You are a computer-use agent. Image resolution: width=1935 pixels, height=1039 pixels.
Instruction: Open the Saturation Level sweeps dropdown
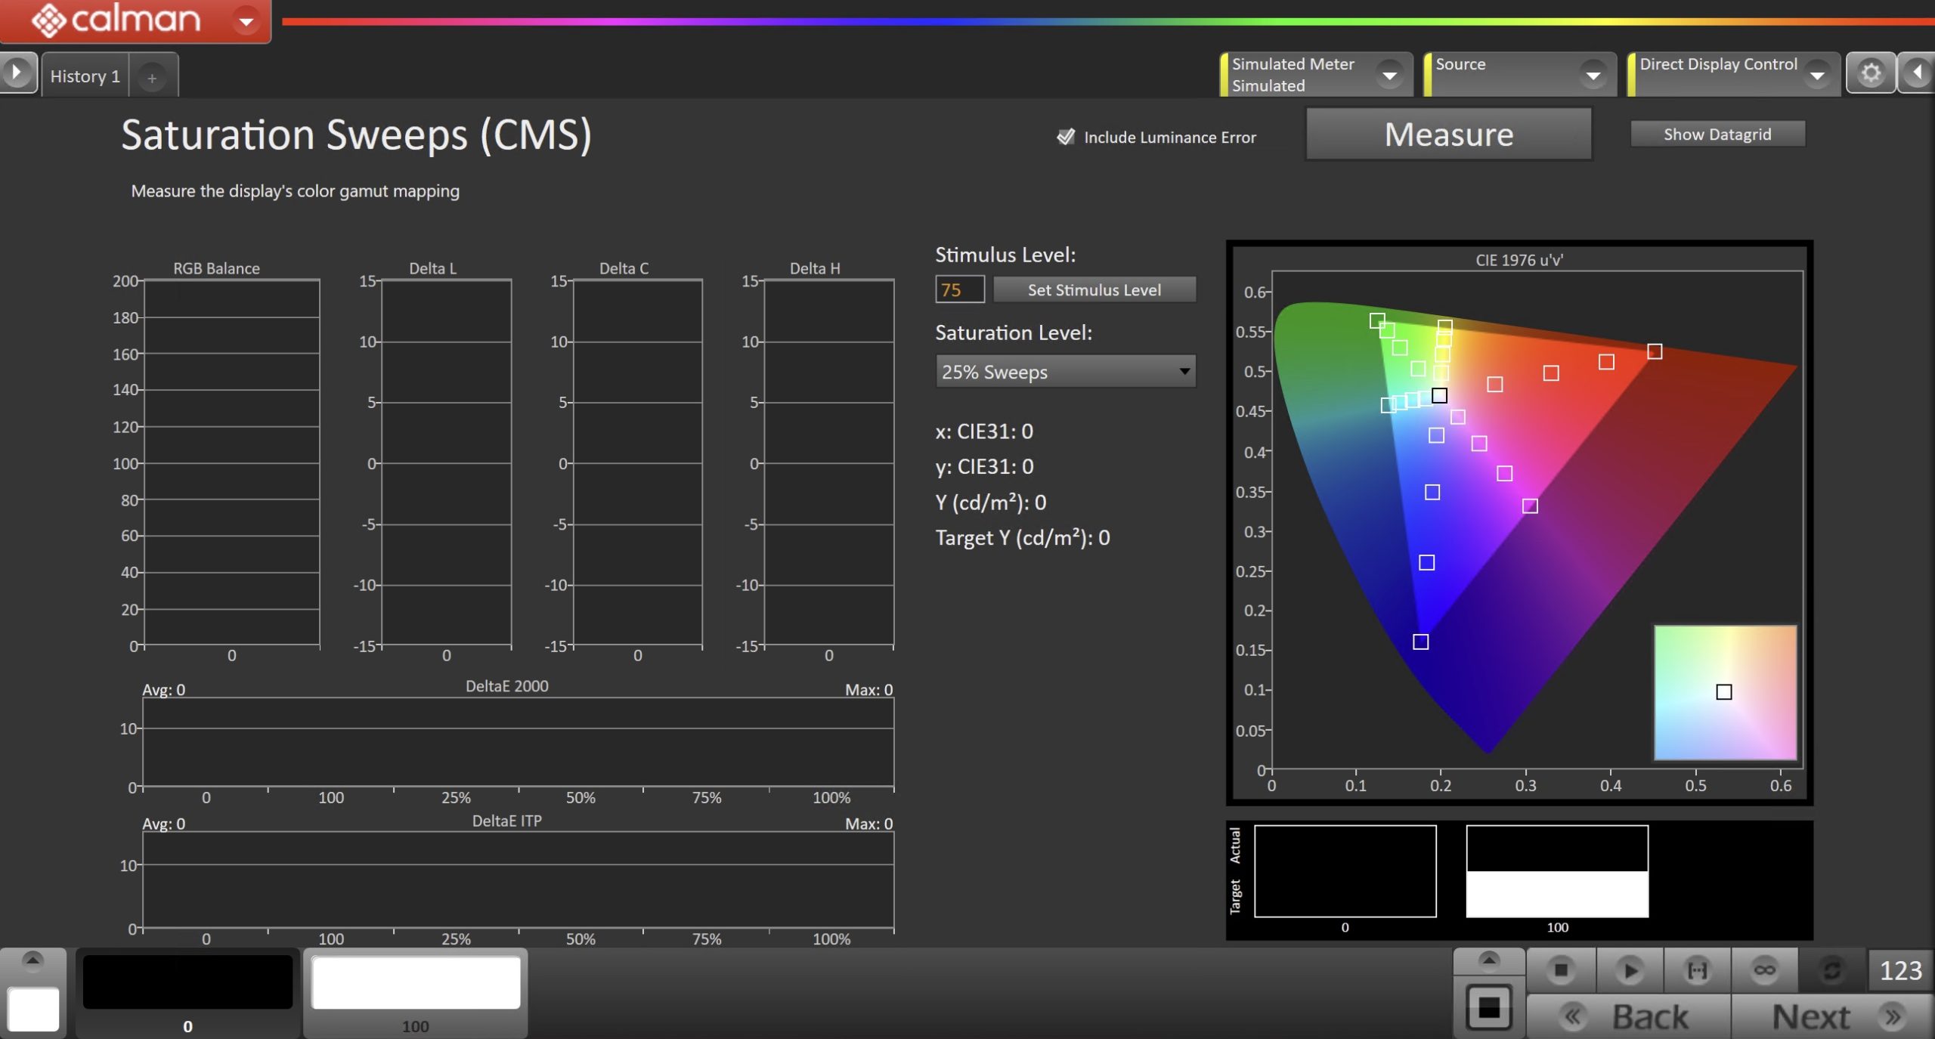click(1065, 372)
